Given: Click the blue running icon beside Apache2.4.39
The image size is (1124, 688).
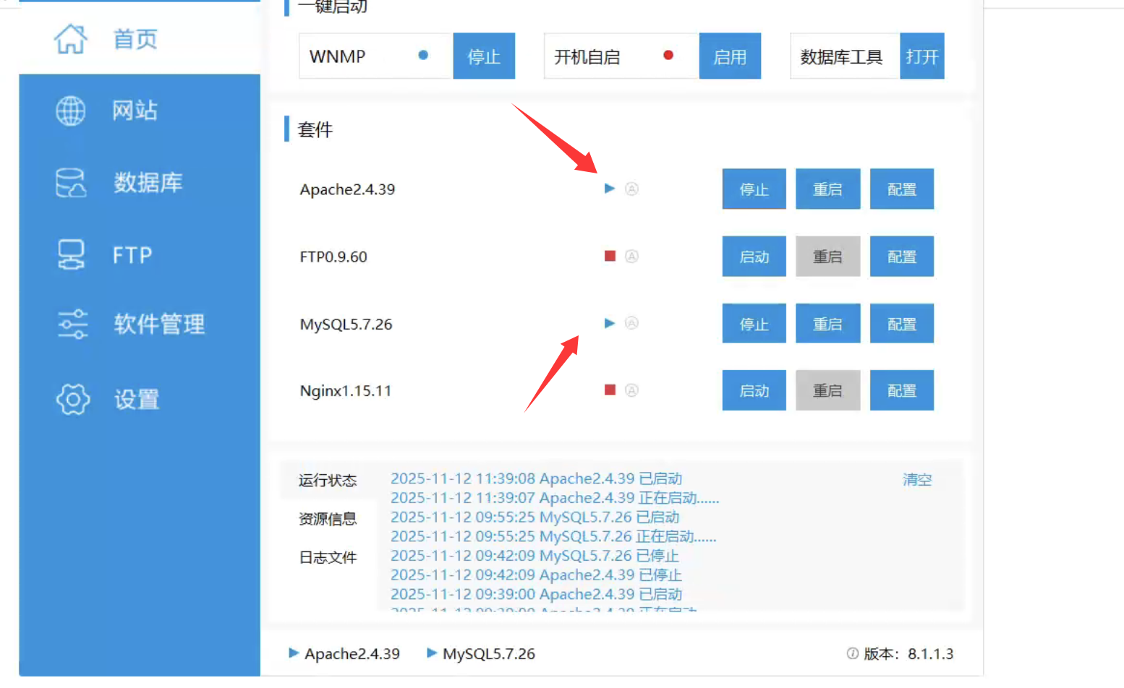Looking at the screenshot, I should [x=609, y=189].
